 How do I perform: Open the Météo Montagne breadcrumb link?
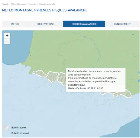pyautogui.click(x=18, y=4)
